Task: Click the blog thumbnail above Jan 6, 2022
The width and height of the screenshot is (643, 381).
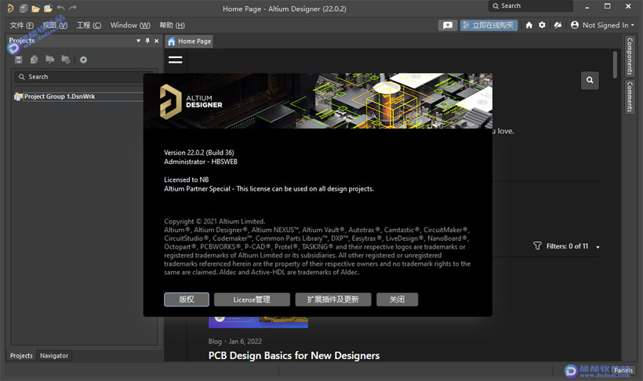Action: (258, 322)
